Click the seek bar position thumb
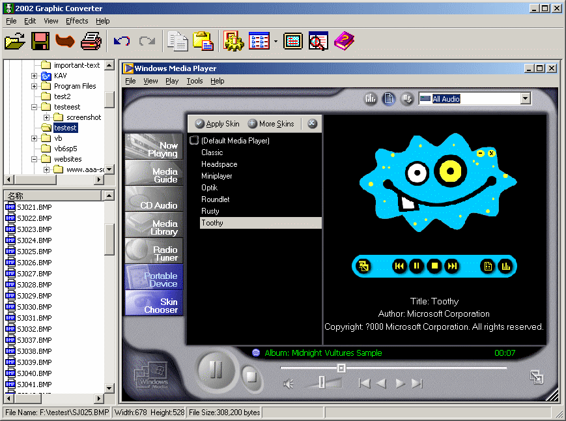Screen dimensions: 566x421 coord(341,368)
